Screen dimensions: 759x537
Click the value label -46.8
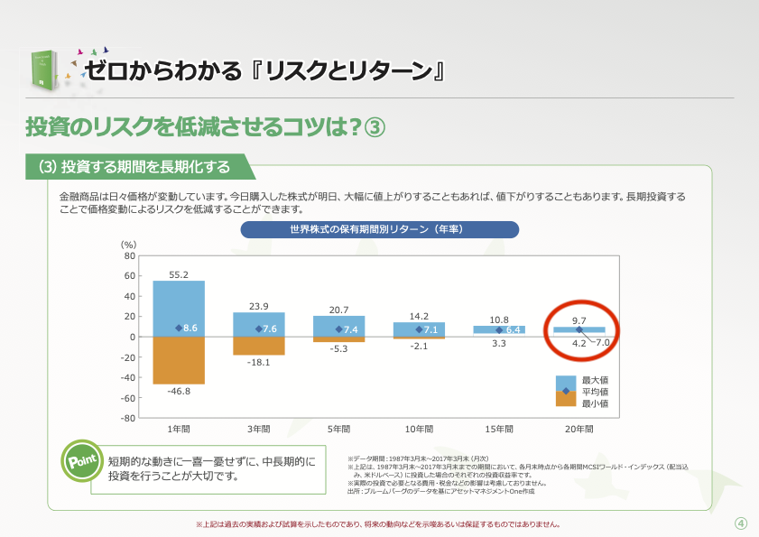coord(179,392)
